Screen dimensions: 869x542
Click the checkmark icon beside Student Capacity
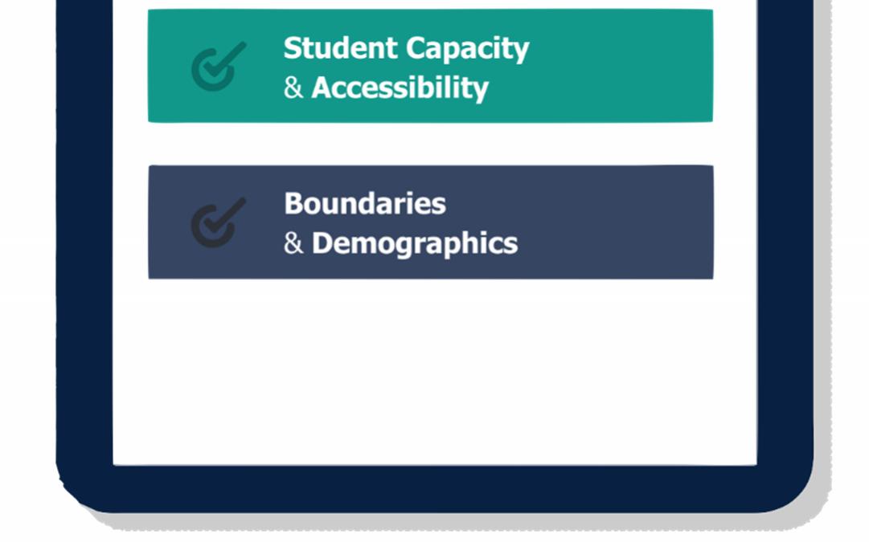(217, 66)
